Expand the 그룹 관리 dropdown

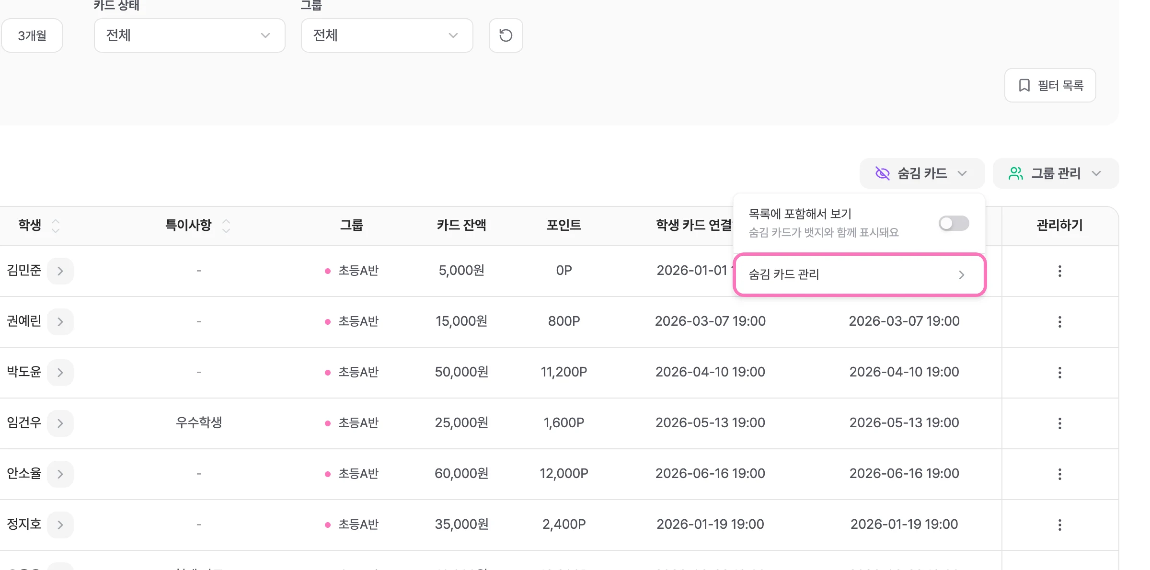pos(1056,173)
